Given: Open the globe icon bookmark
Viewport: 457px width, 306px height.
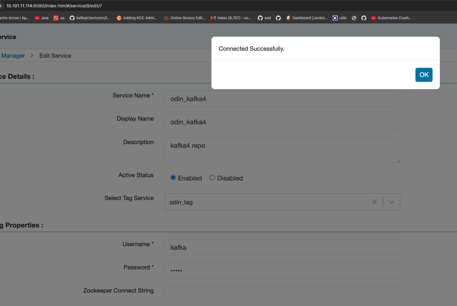Looking at the screenshot, I should tap(354, 18).
